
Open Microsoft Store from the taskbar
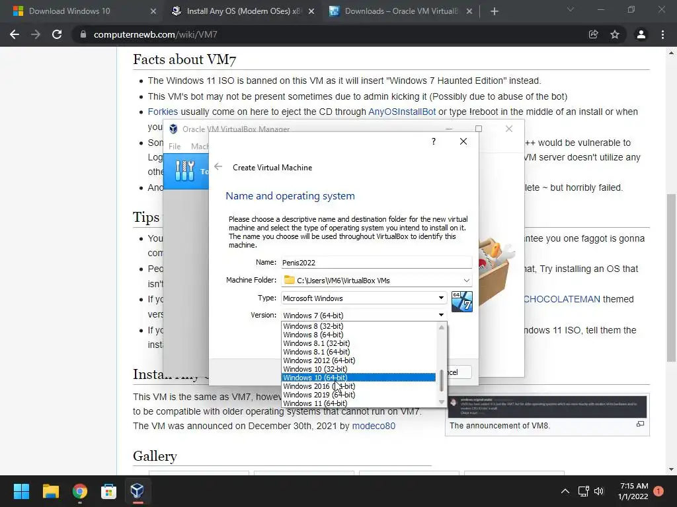click(109, 491)
